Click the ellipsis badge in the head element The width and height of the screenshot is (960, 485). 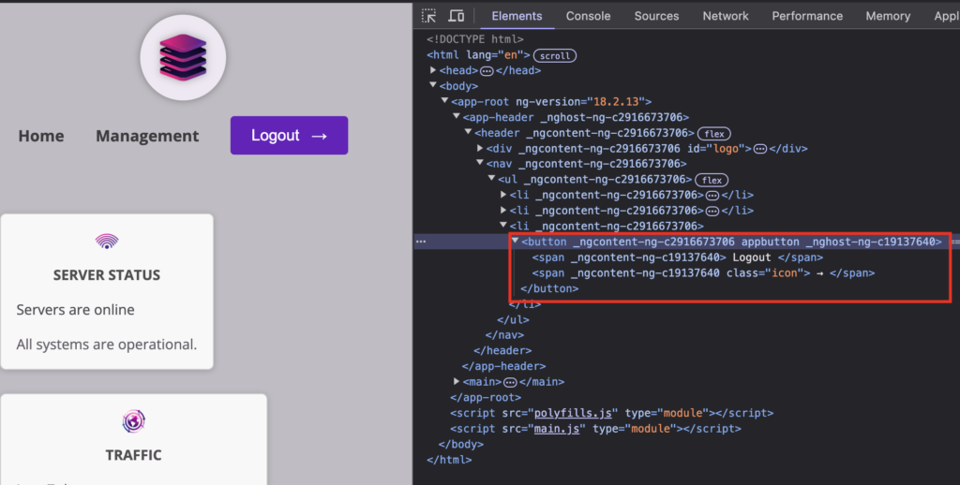(487, 71)
